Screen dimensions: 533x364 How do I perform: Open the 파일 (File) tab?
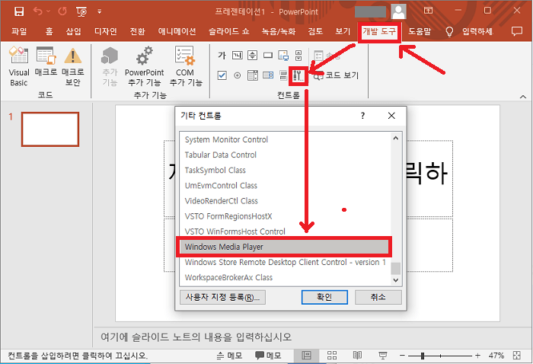19,32
